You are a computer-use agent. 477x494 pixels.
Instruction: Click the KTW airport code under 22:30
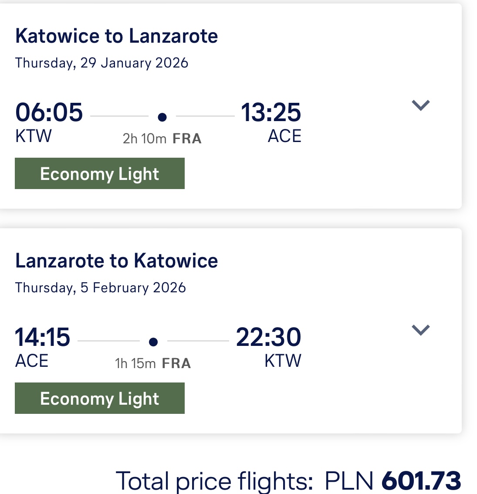(283, 361)
